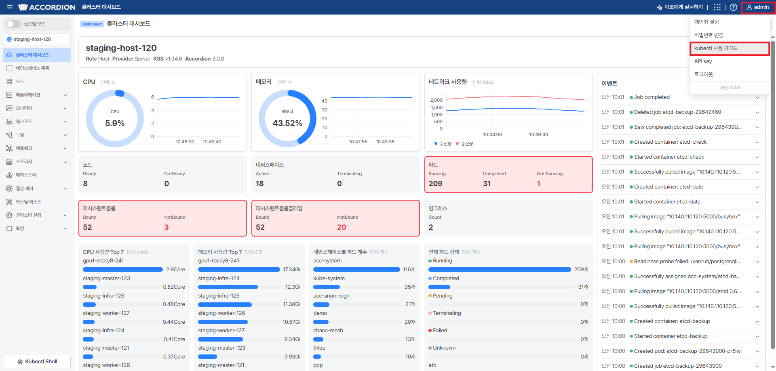Click the application (애플리케이션) sidebar icon

coord(9,95)
